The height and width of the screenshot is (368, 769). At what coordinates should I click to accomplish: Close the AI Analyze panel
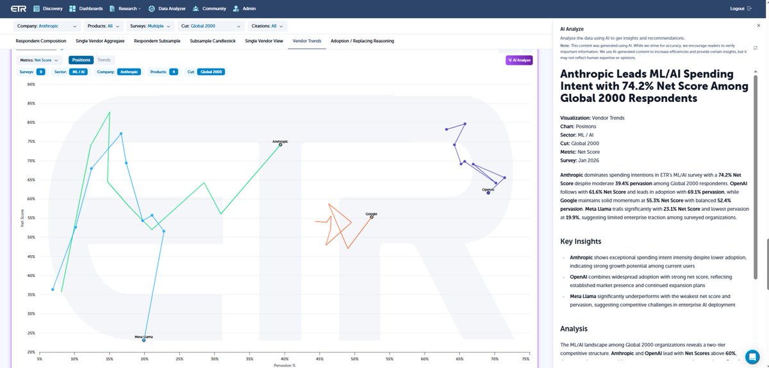point(759,26)
